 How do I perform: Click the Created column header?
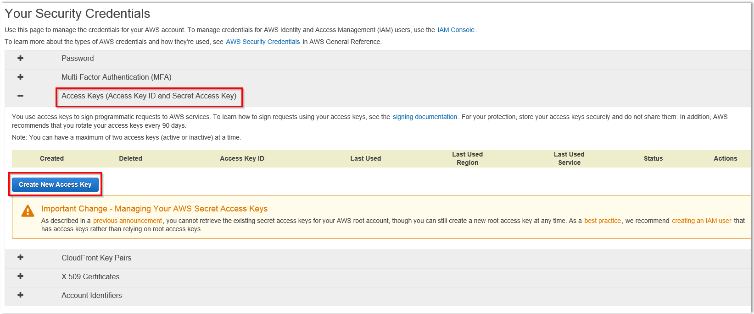pyautogui.click(x=52, y=158)
